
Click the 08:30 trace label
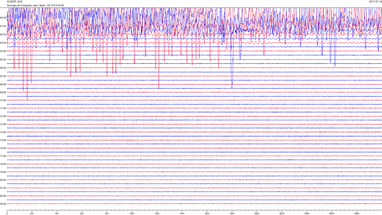point(3,84)
